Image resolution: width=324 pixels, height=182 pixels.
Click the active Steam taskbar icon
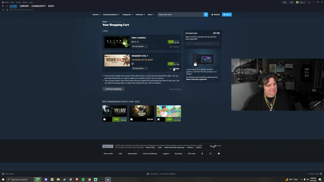pyautogui.click(x=108, y=179)
